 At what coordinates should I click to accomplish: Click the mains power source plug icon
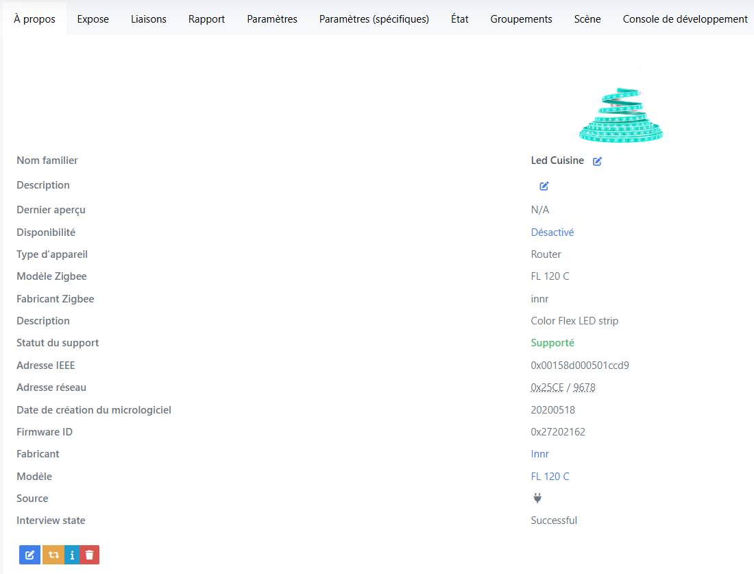pos(537,498)
